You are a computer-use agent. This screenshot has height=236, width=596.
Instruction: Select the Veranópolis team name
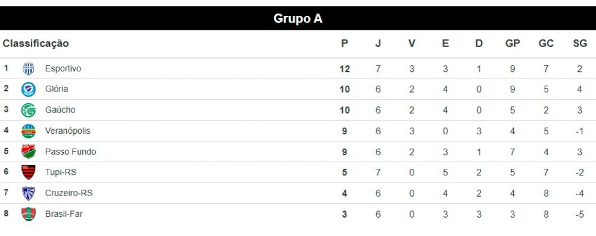[x=68, y=131]
